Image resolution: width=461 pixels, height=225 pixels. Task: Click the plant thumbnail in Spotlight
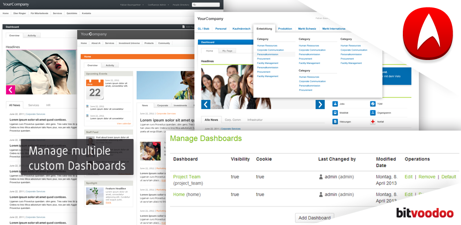click(95, 196)
